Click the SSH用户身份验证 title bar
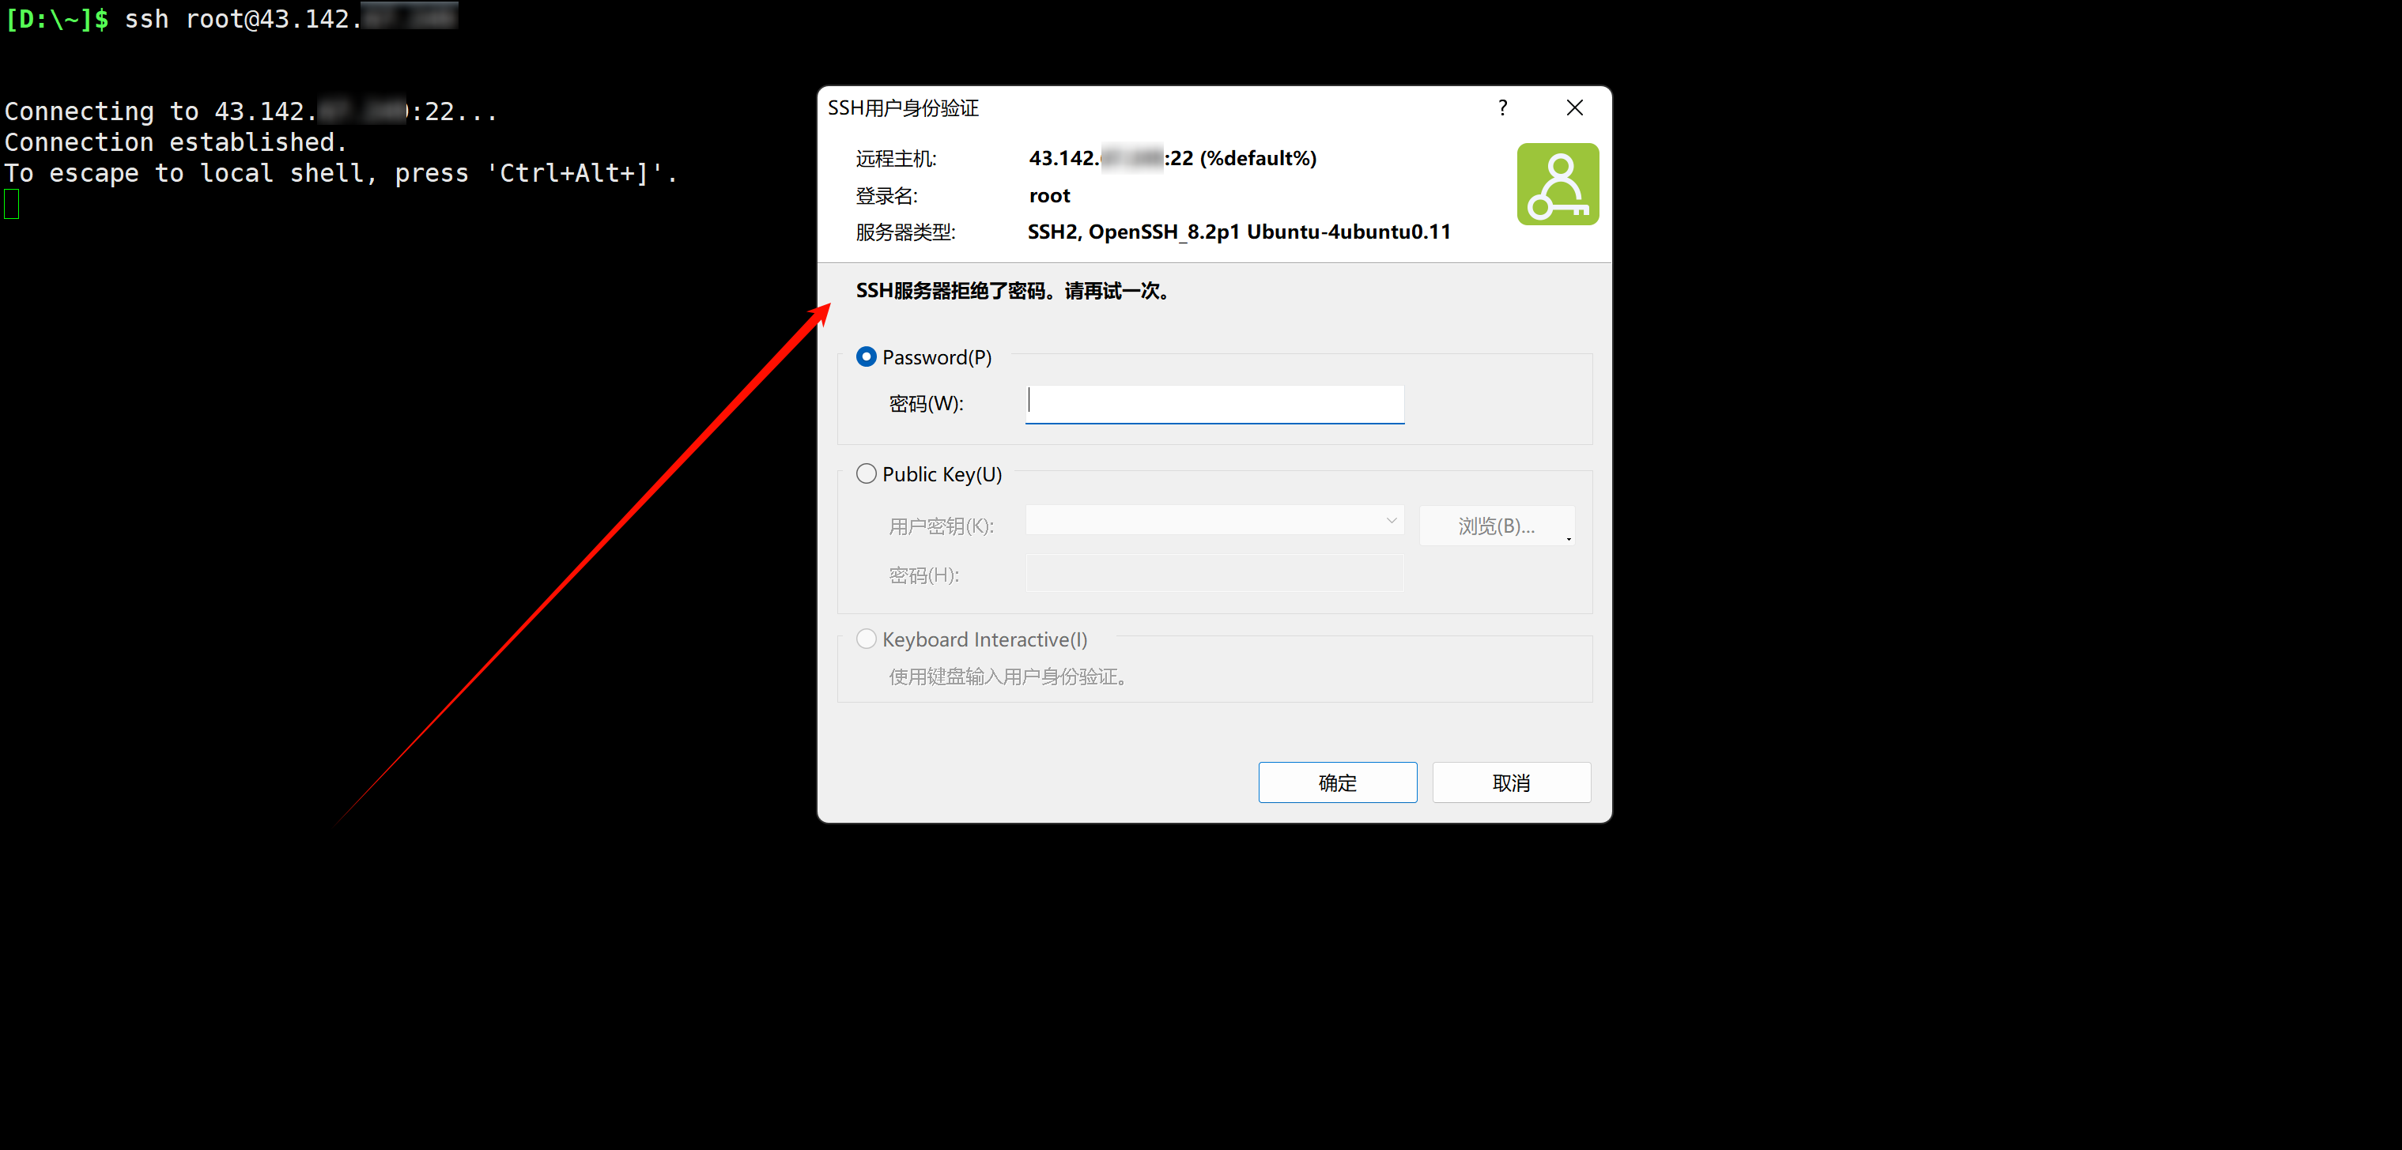This screenshot has width=2402, height=1150. 1147,108
